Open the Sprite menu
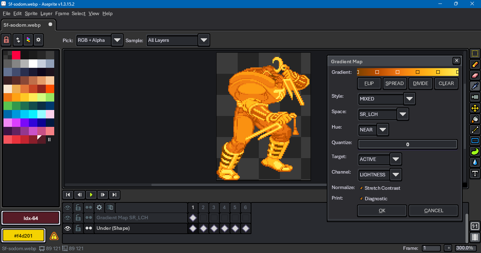Viewport: 481px width, 253px height. [31, 13]
